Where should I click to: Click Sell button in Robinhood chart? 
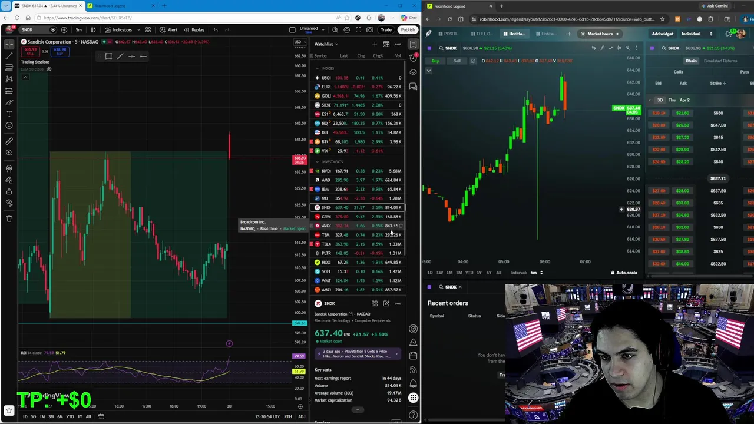click(x=457, y=61)
